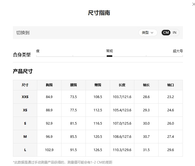Select the M size row header
The width and height of the screenshot is (195, 166).
tap(25, 137)
